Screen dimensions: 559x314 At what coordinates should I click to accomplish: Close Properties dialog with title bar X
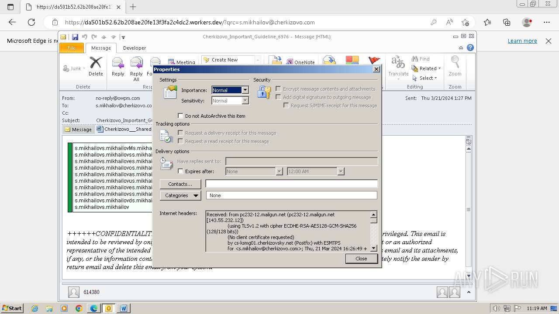click(x=376, y=69)
